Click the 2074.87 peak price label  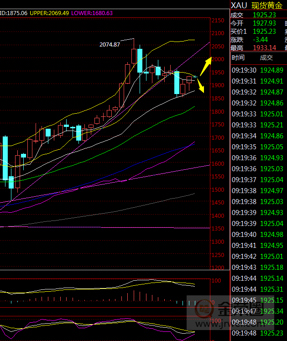pyautogui.click(x=110, y=44)
